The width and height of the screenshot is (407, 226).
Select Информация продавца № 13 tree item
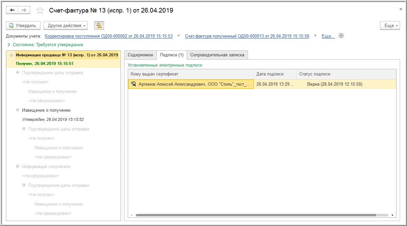[x=67, y=55]
